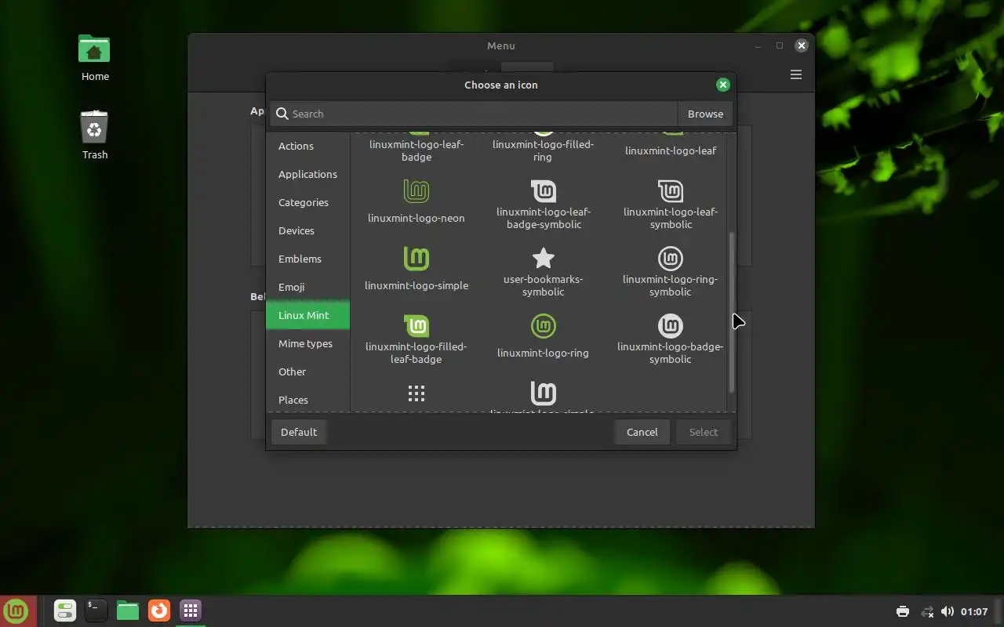The height and width of the screenshot is (627, 1004).
Task: Open the network connection tray icon
Action: 926,611
